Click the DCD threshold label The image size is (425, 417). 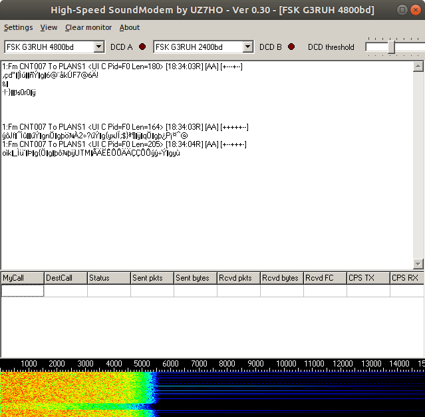click(x=331, y=47)
